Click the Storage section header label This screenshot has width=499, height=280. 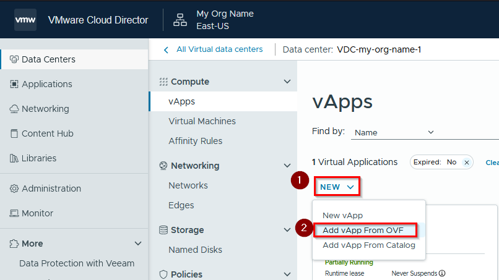point(187,230)
